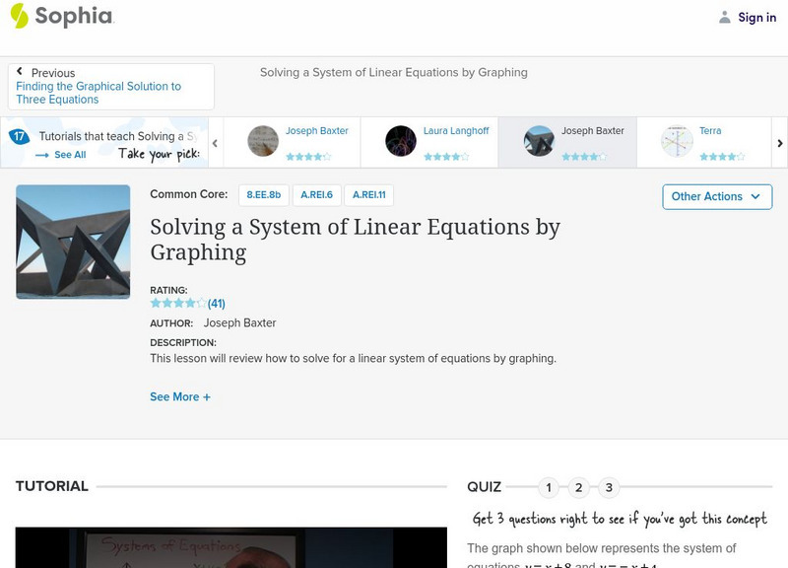The height and width of the screenshot is (568, 788).
Task: Click author name Joseph Baxter
Action: pyautogui.click(x=239, y=323)
